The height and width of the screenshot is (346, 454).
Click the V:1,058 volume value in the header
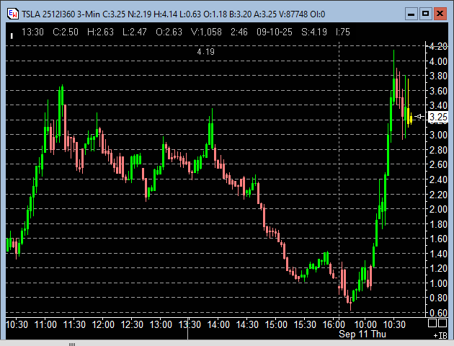click(206, 32)
